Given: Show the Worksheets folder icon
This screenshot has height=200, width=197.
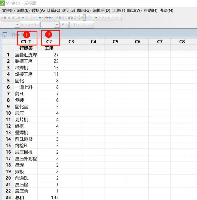Looking at the screenshot, I should pyautogui.click(x=60, y=17).
